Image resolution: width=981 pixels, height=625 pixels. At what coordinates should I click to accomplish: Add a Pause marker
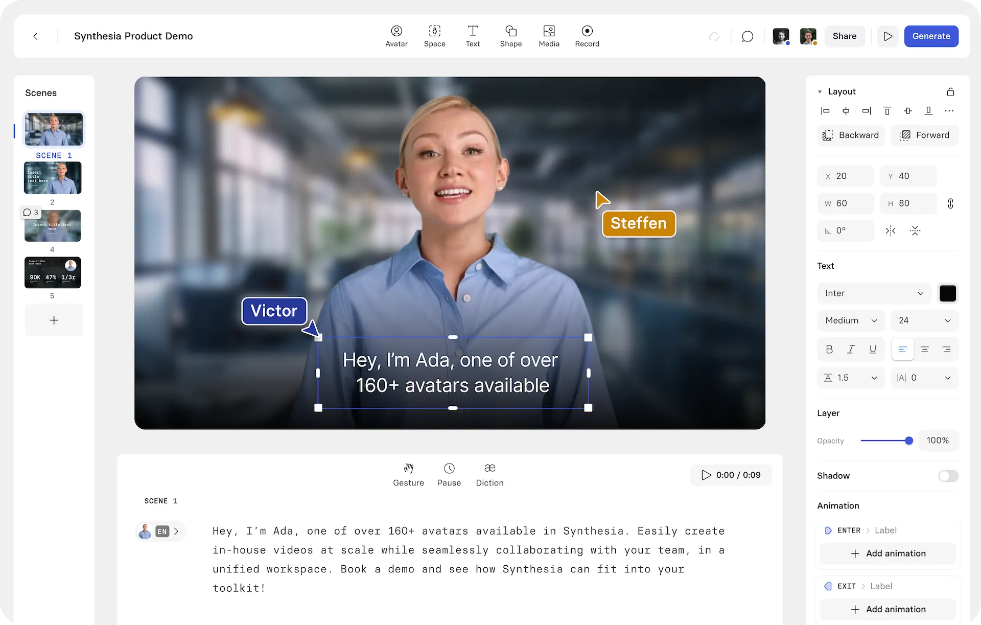click(x=449, y=475)
